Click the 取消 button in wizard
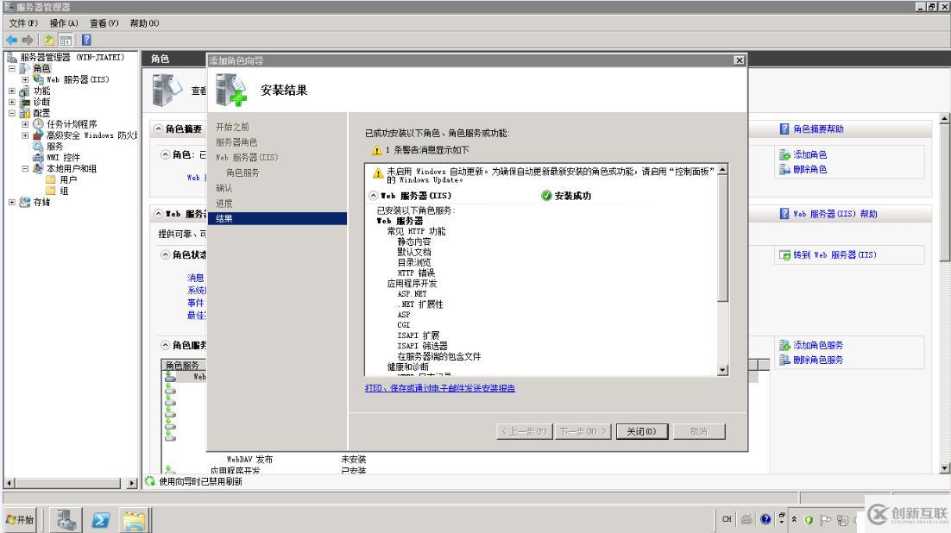Screen dimensions: 951x533 tap(699, 431)
